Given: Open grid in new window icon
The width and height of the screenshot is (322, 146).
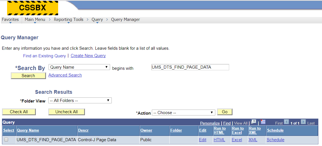Looking at the screenshot, I should pos(254,122).
